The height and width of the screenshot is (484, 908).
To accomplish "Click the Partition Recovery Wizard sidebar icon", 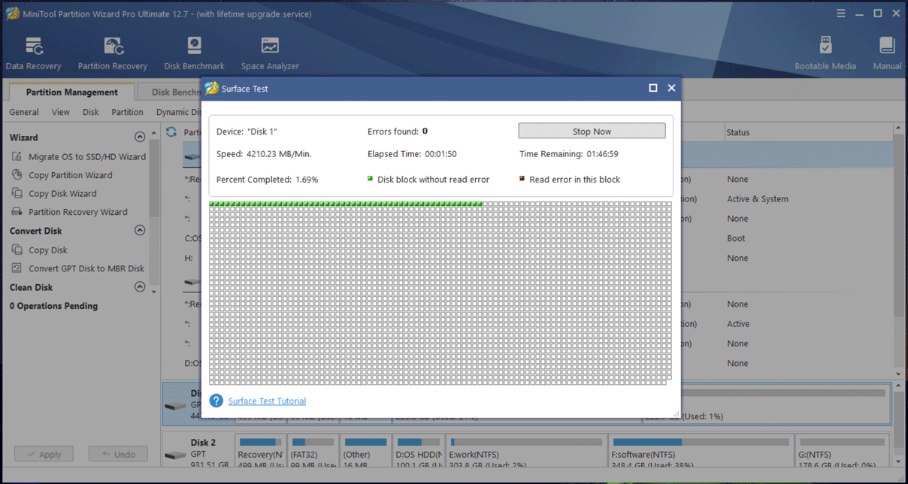I will [17, 212].
